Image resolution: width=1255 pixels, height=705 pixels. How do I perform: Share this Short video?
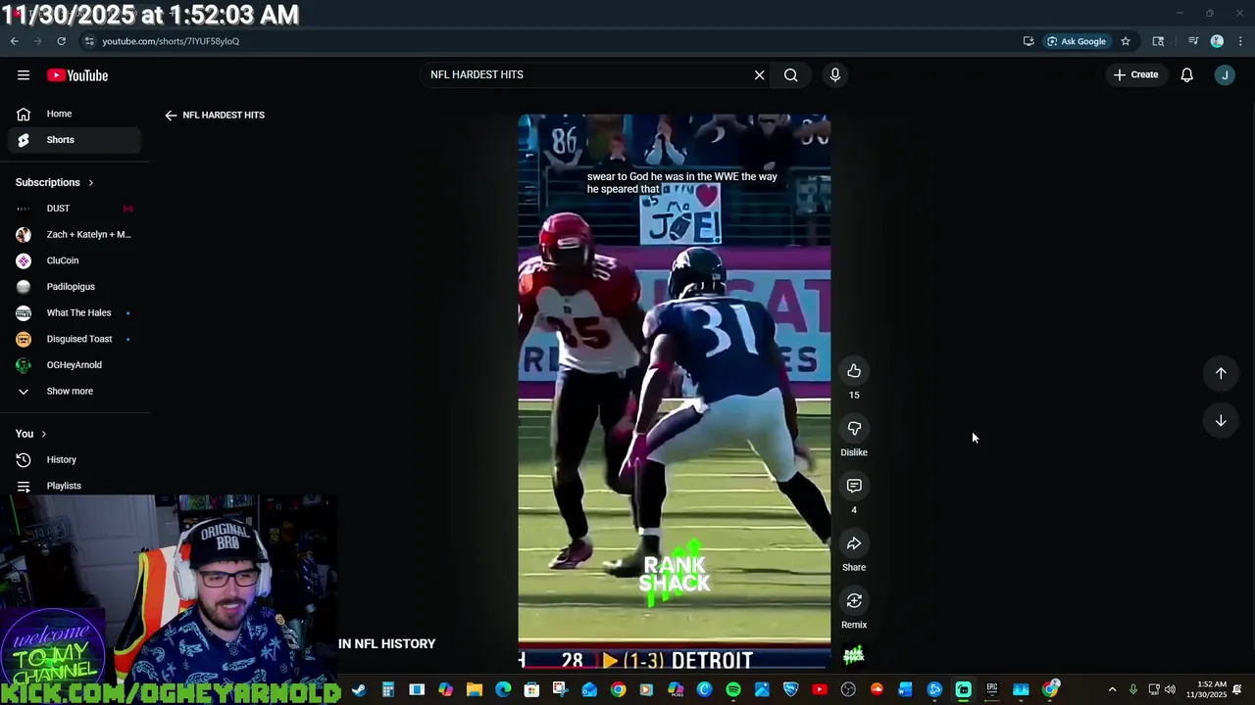(x=854, y=543)
